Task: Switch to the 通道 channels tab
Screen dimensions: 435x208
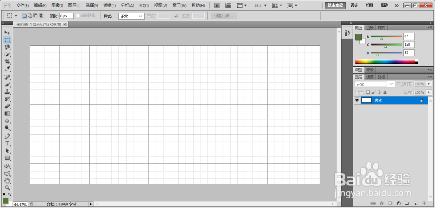Action: tap(370, 77)
